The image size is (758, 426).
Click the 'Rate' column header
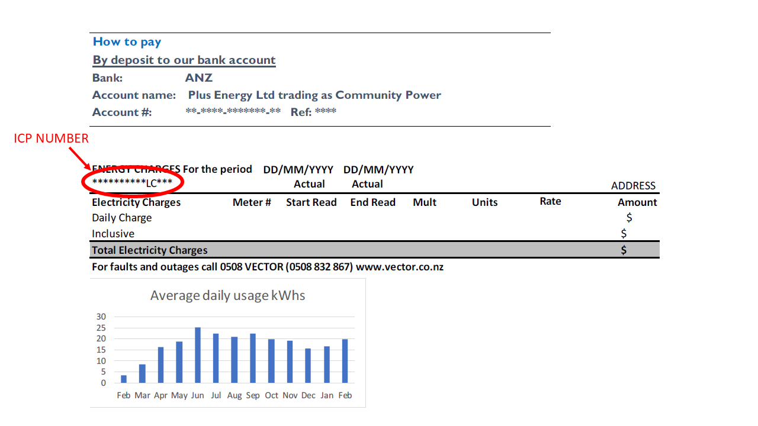click(x=550, y=202)
